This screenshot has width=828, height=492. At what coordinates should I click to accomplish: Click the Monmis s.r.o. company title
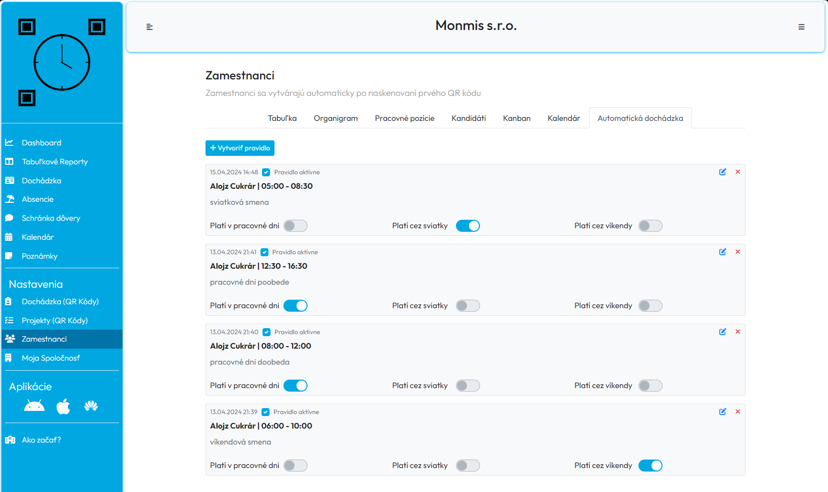click(476, 25)
